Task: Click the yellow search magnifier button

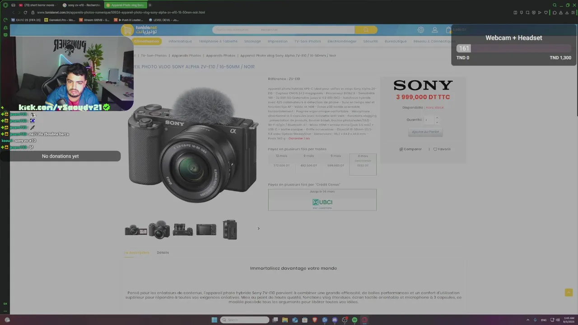Action: tap(366, 30)
